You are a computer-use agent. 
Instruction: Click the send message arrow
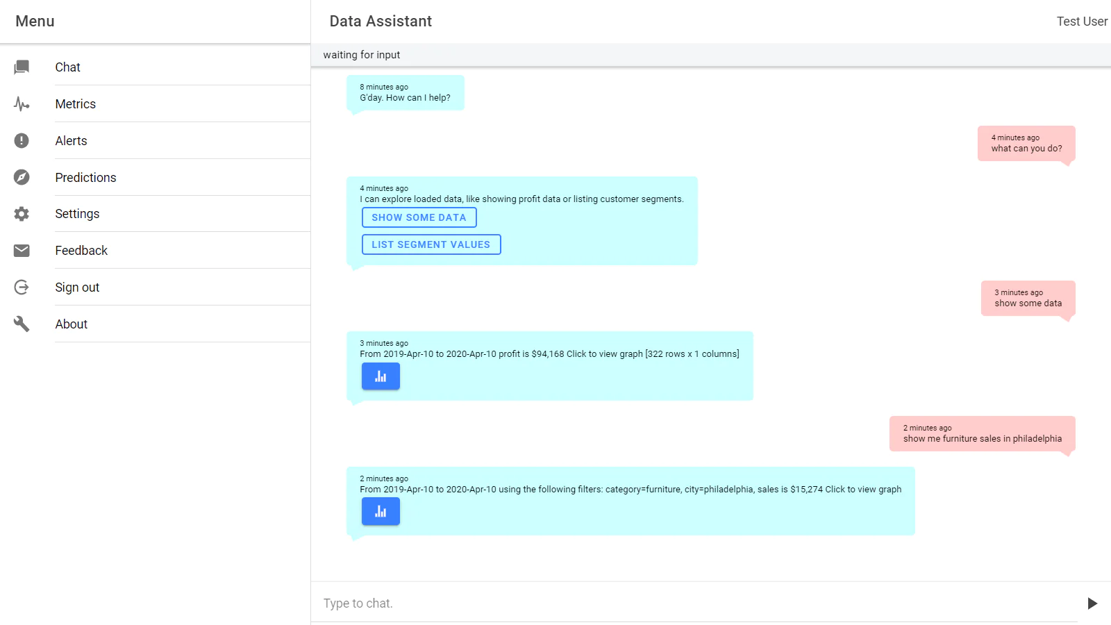coord(1092,603)
